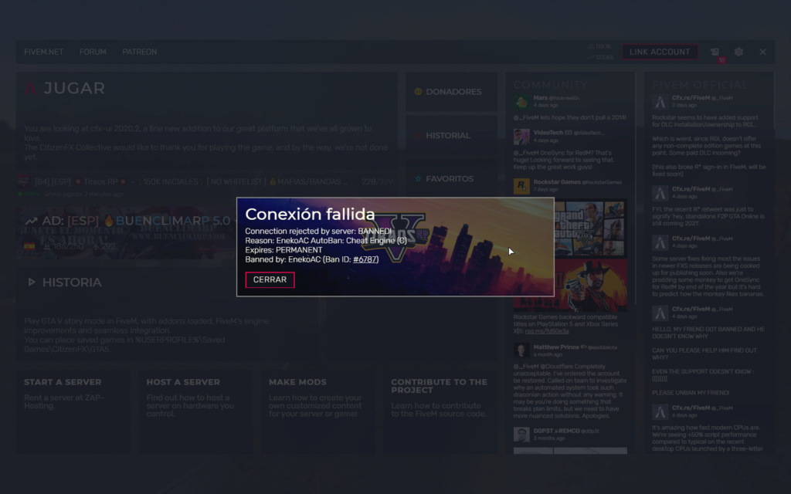Open the settings gear icon

(738, 52)
